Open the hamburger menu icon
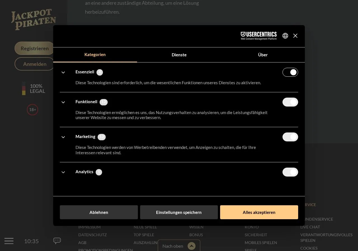Image resolution: width=358 pixels, height=251 pixels. [9, 241]
